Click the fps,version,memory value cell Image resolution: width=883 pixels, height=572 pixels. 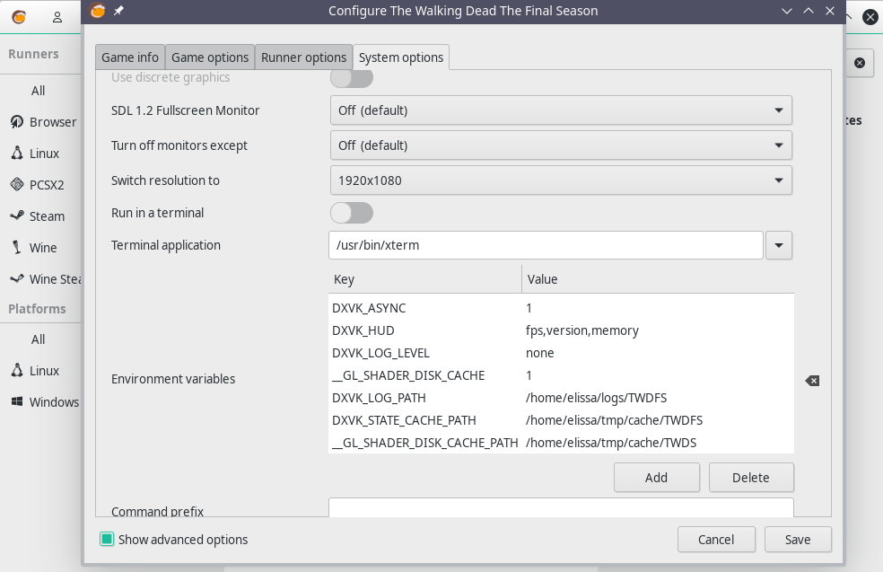tap(582, 330)
